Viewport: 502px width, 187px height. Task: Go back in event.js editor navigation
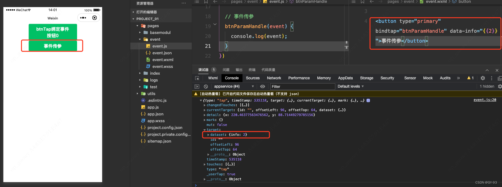(x=215, y=2)
